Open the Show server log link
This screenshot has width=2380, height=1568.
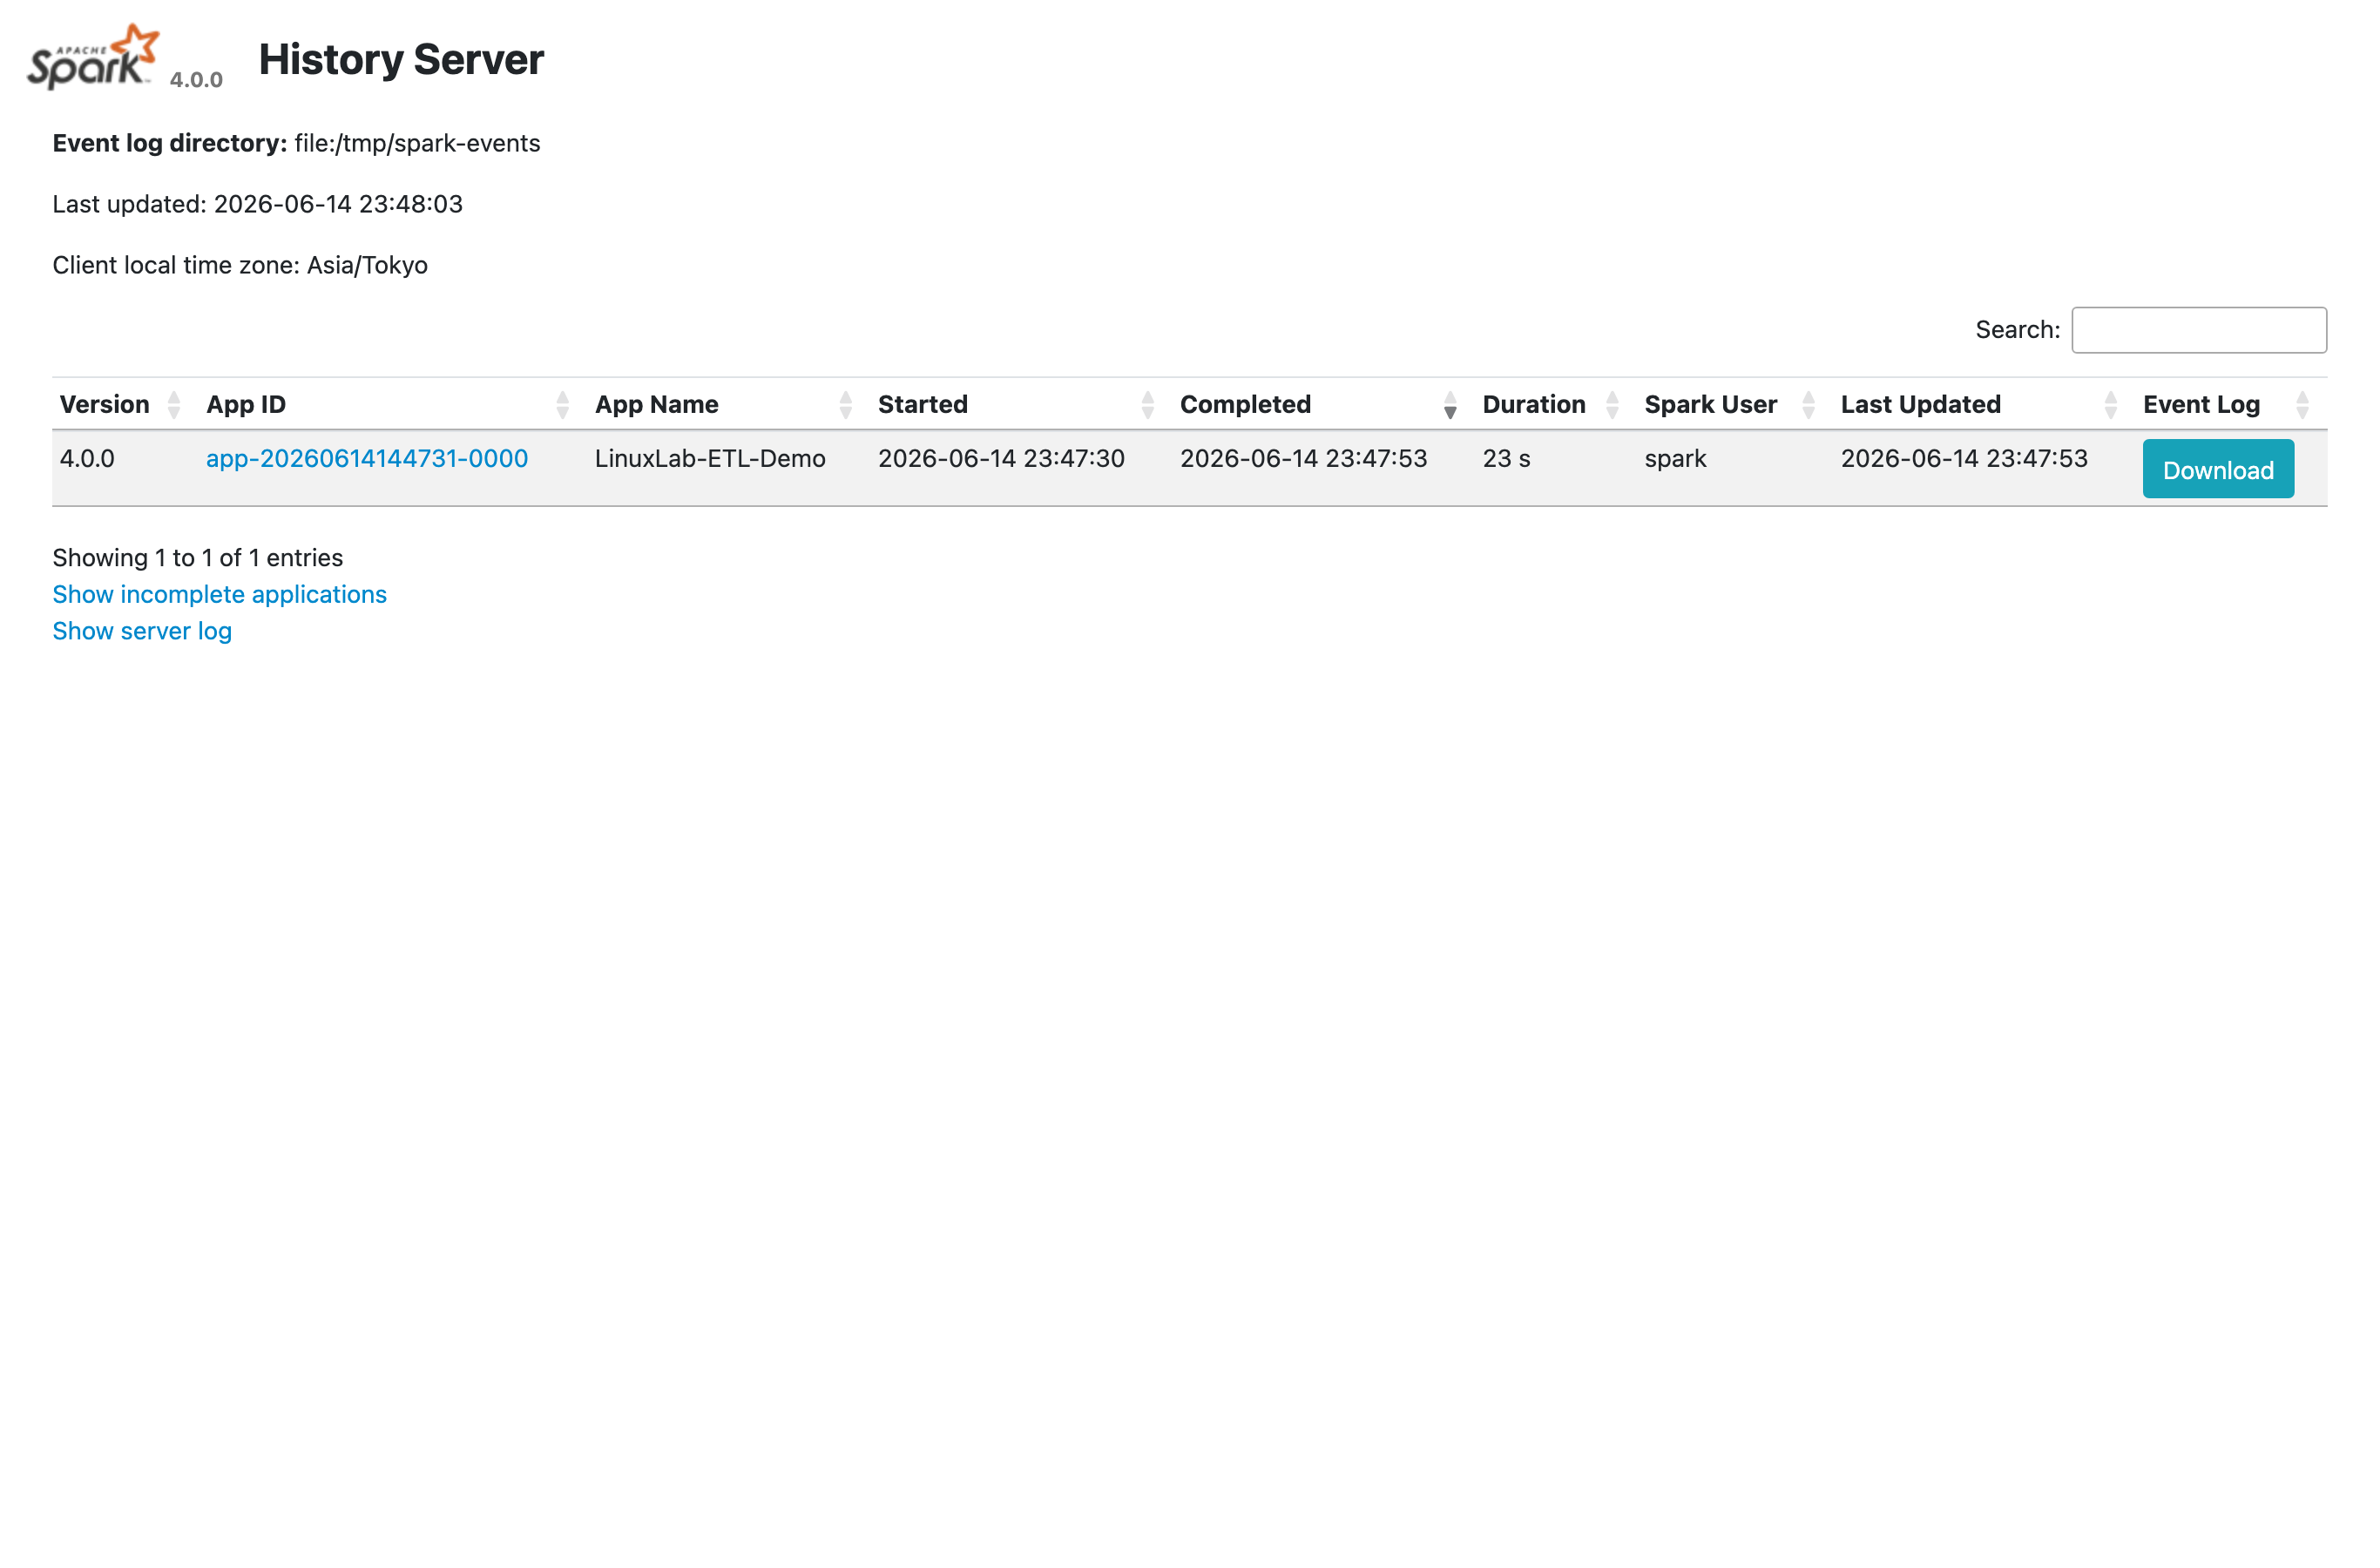click(x=142, y=632)
